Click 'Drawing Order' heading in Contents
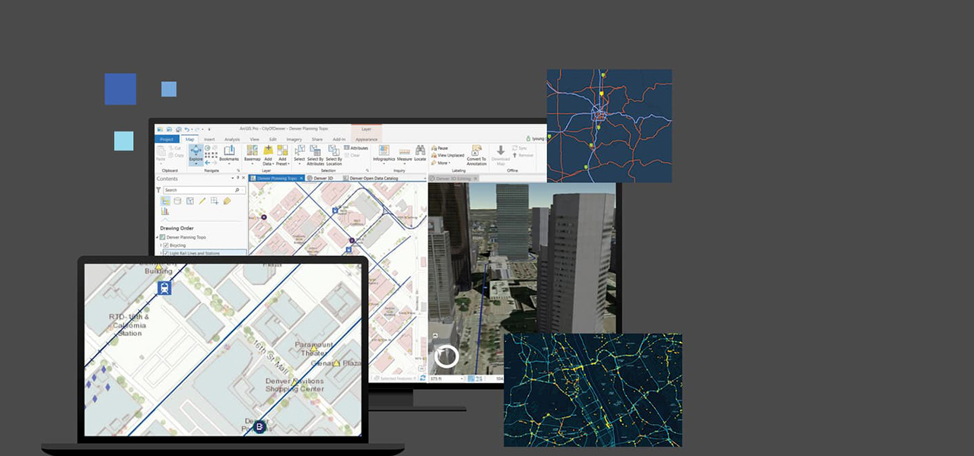This screenshot has width=974, height=456. [x=177, y=228]
